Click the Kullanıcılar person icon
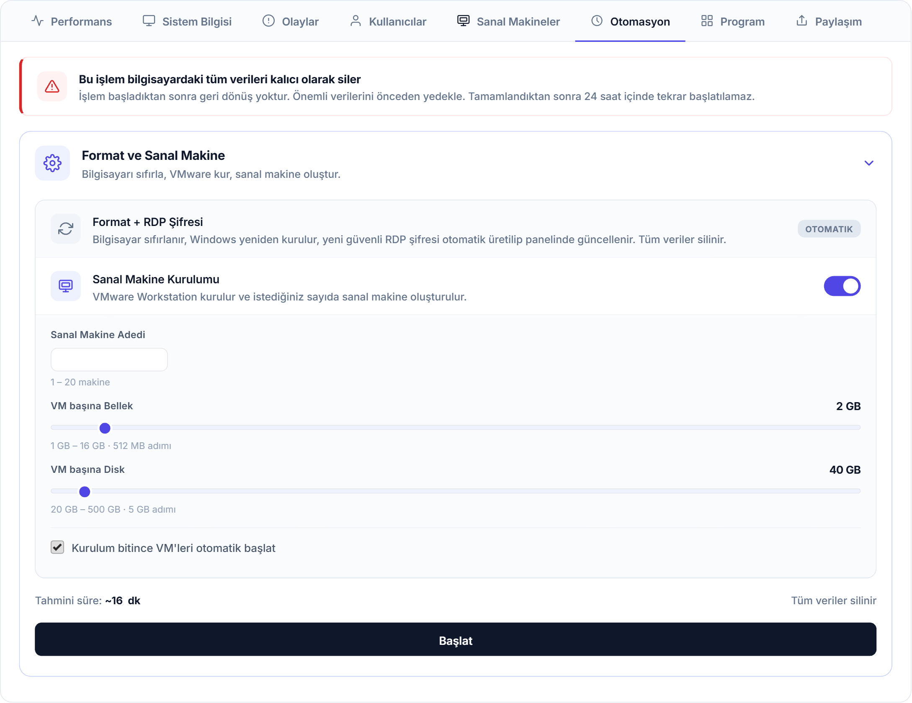The width and height of the screenshot is (912, 703). pos(356,21)
